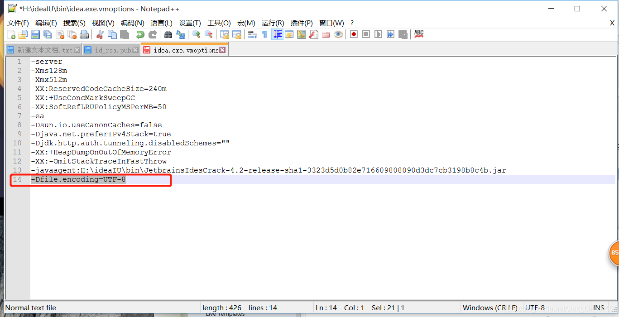Open the 语言(L) menu
The image size is (619, 317).
162,23
